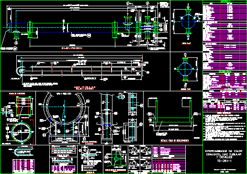Pick the green lifting lug detail
The height and width of the screenshot is (174, 247).
click(116, 159)
